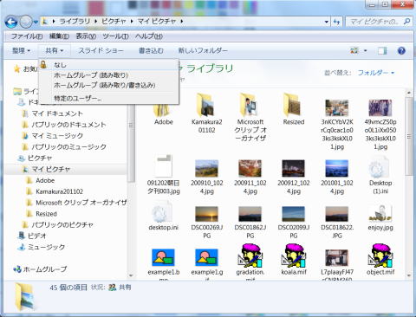416x317 pixels.
Task: Click the refresh button beside the address bar
Action: [x=336, y=22]
